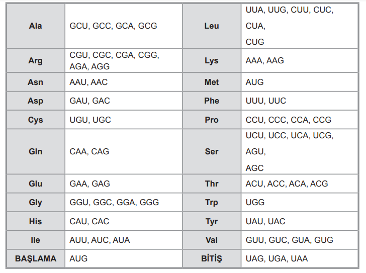
Task: Click the Ala amino acid cell
Action: tap(36, 26)
